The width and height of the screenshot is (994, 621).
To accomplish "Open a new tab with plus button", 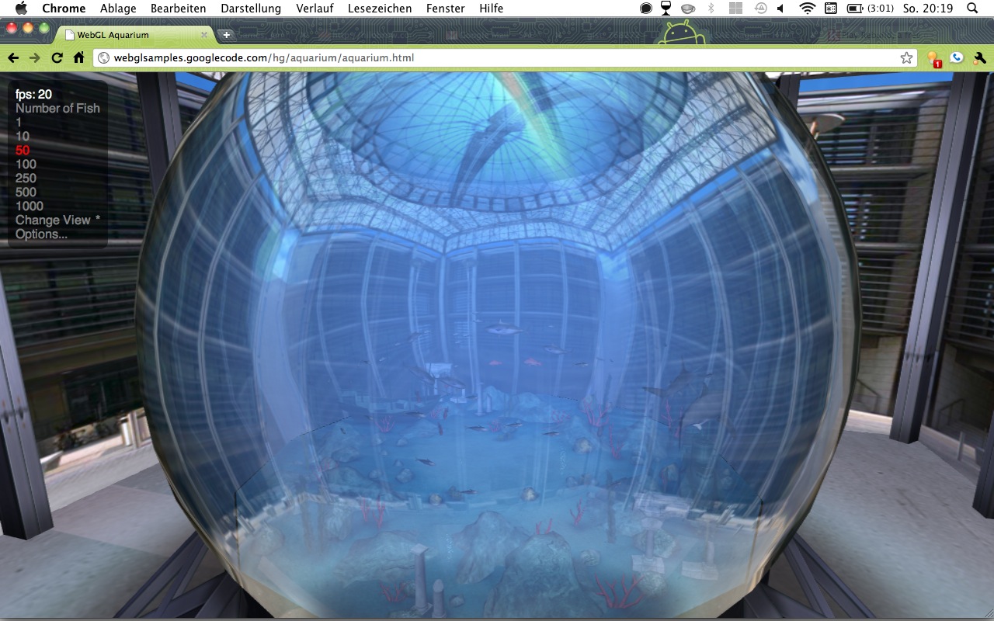I will pyautogui.click(x=226, y=35).
